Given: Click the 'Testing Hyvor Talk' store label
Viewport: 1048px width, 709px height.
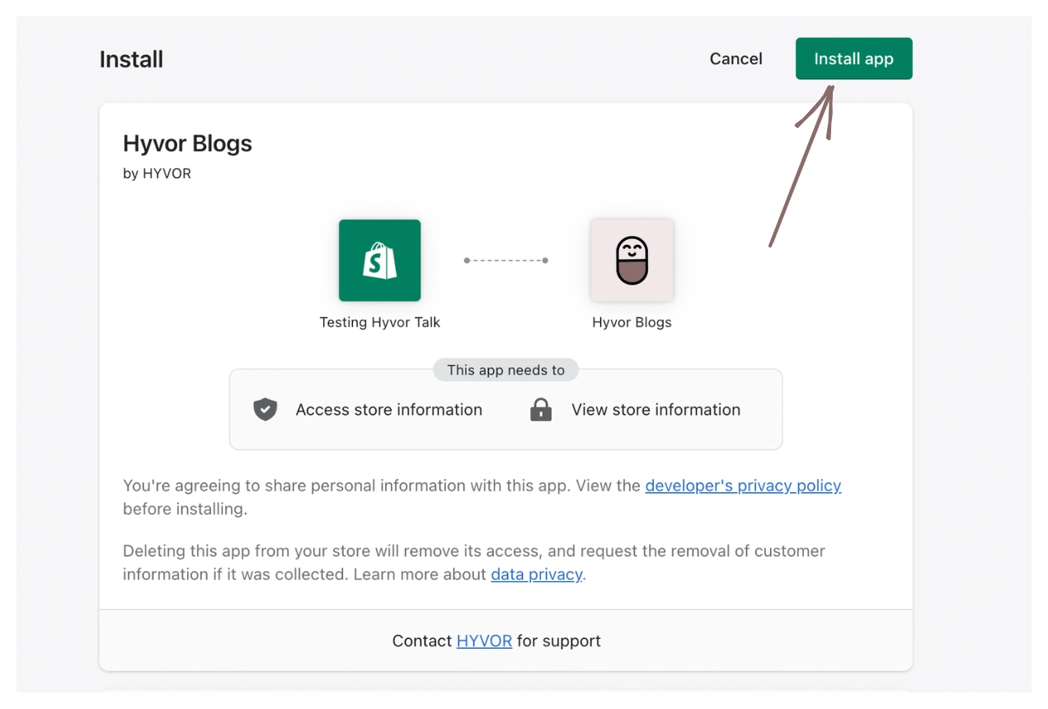Looking at the screenshot, I should click(380, 322).
